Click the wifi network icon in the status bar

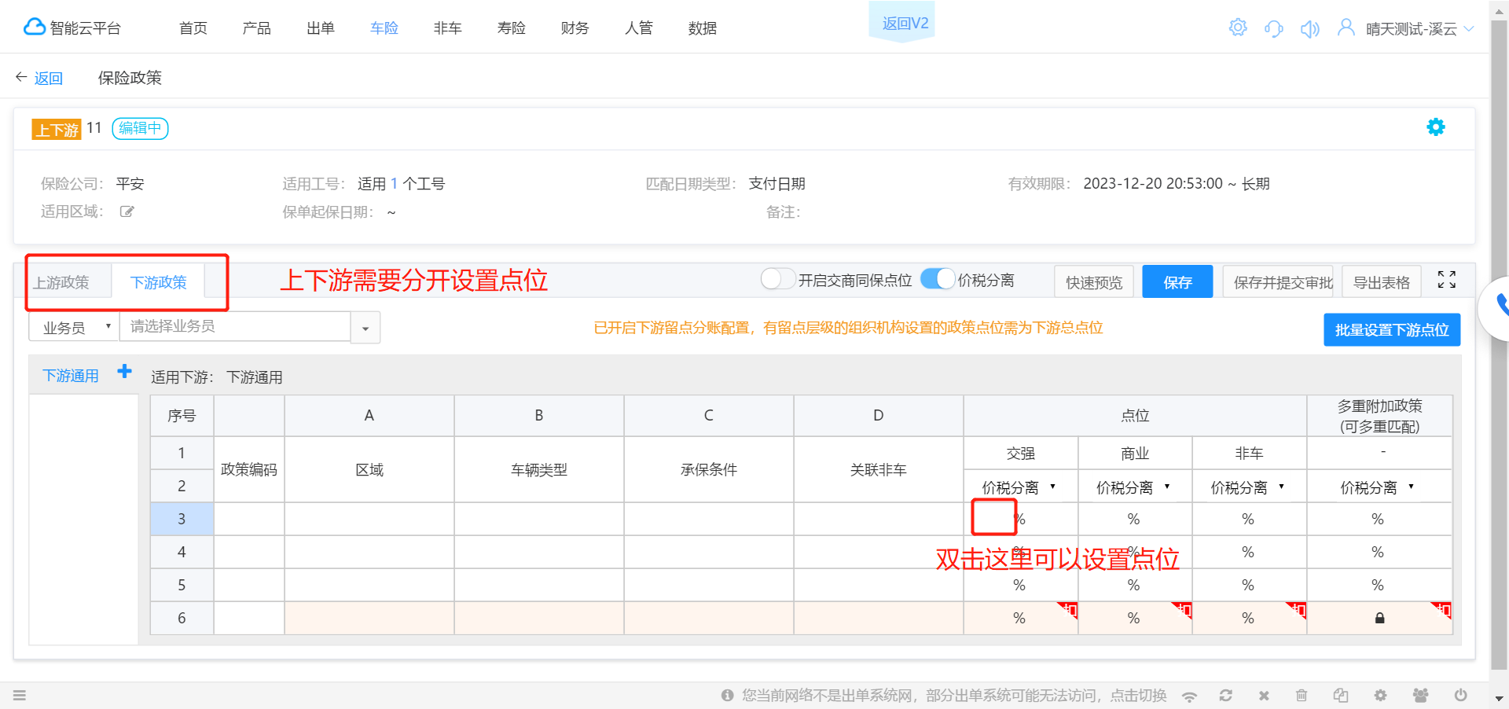click(1189, 696)
